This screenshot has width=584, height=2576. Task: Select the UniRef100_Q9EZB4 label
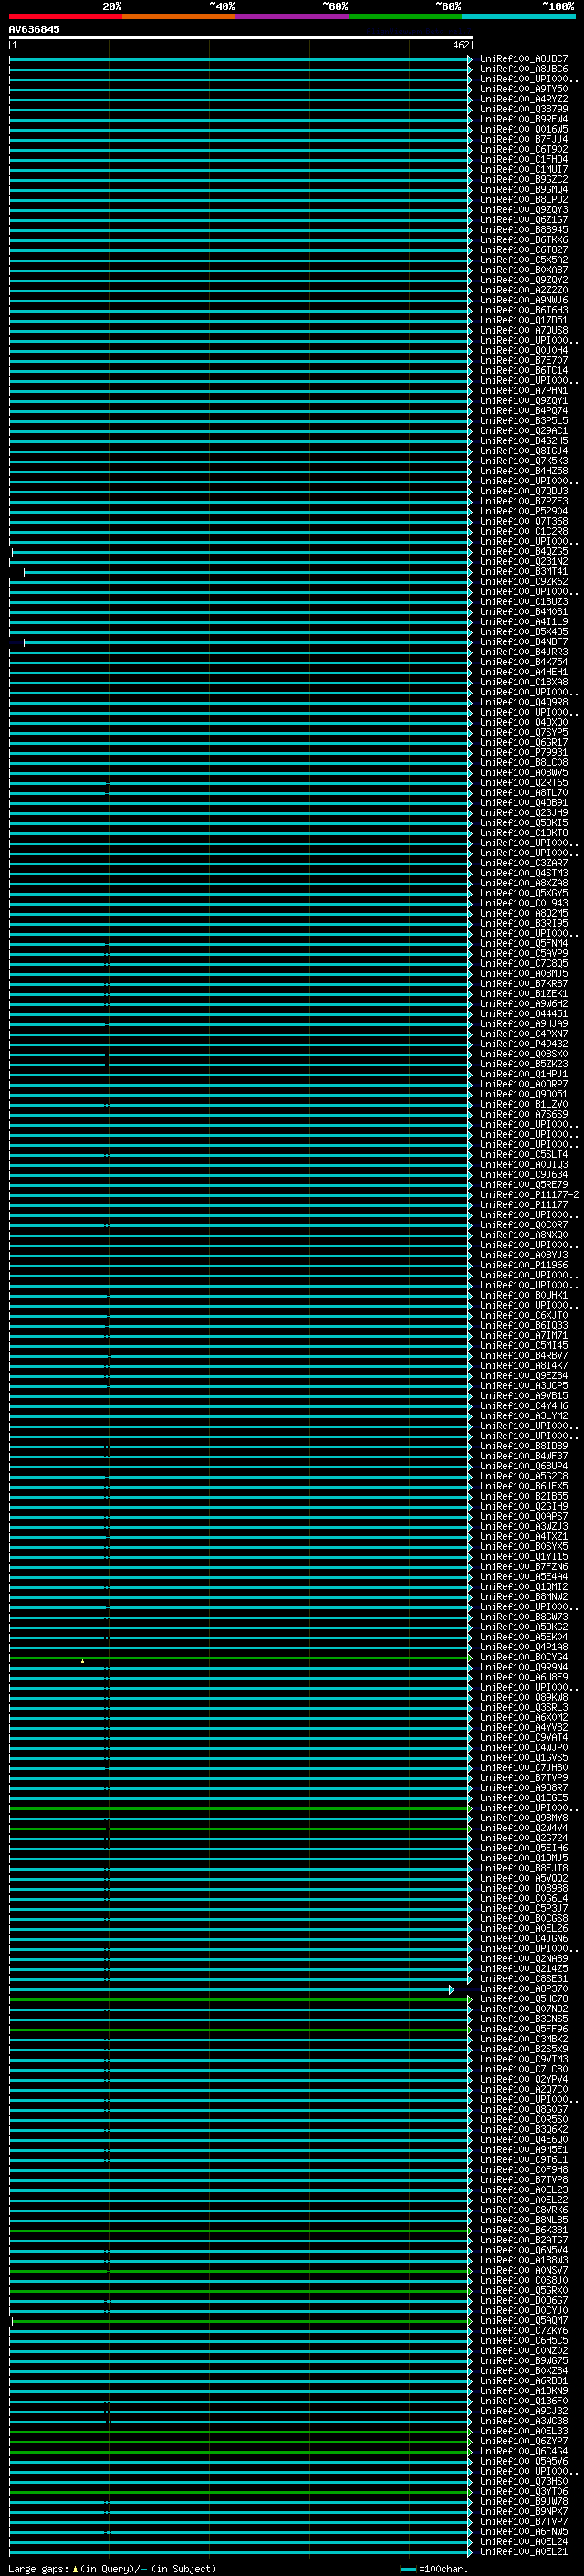[524, 1376]
